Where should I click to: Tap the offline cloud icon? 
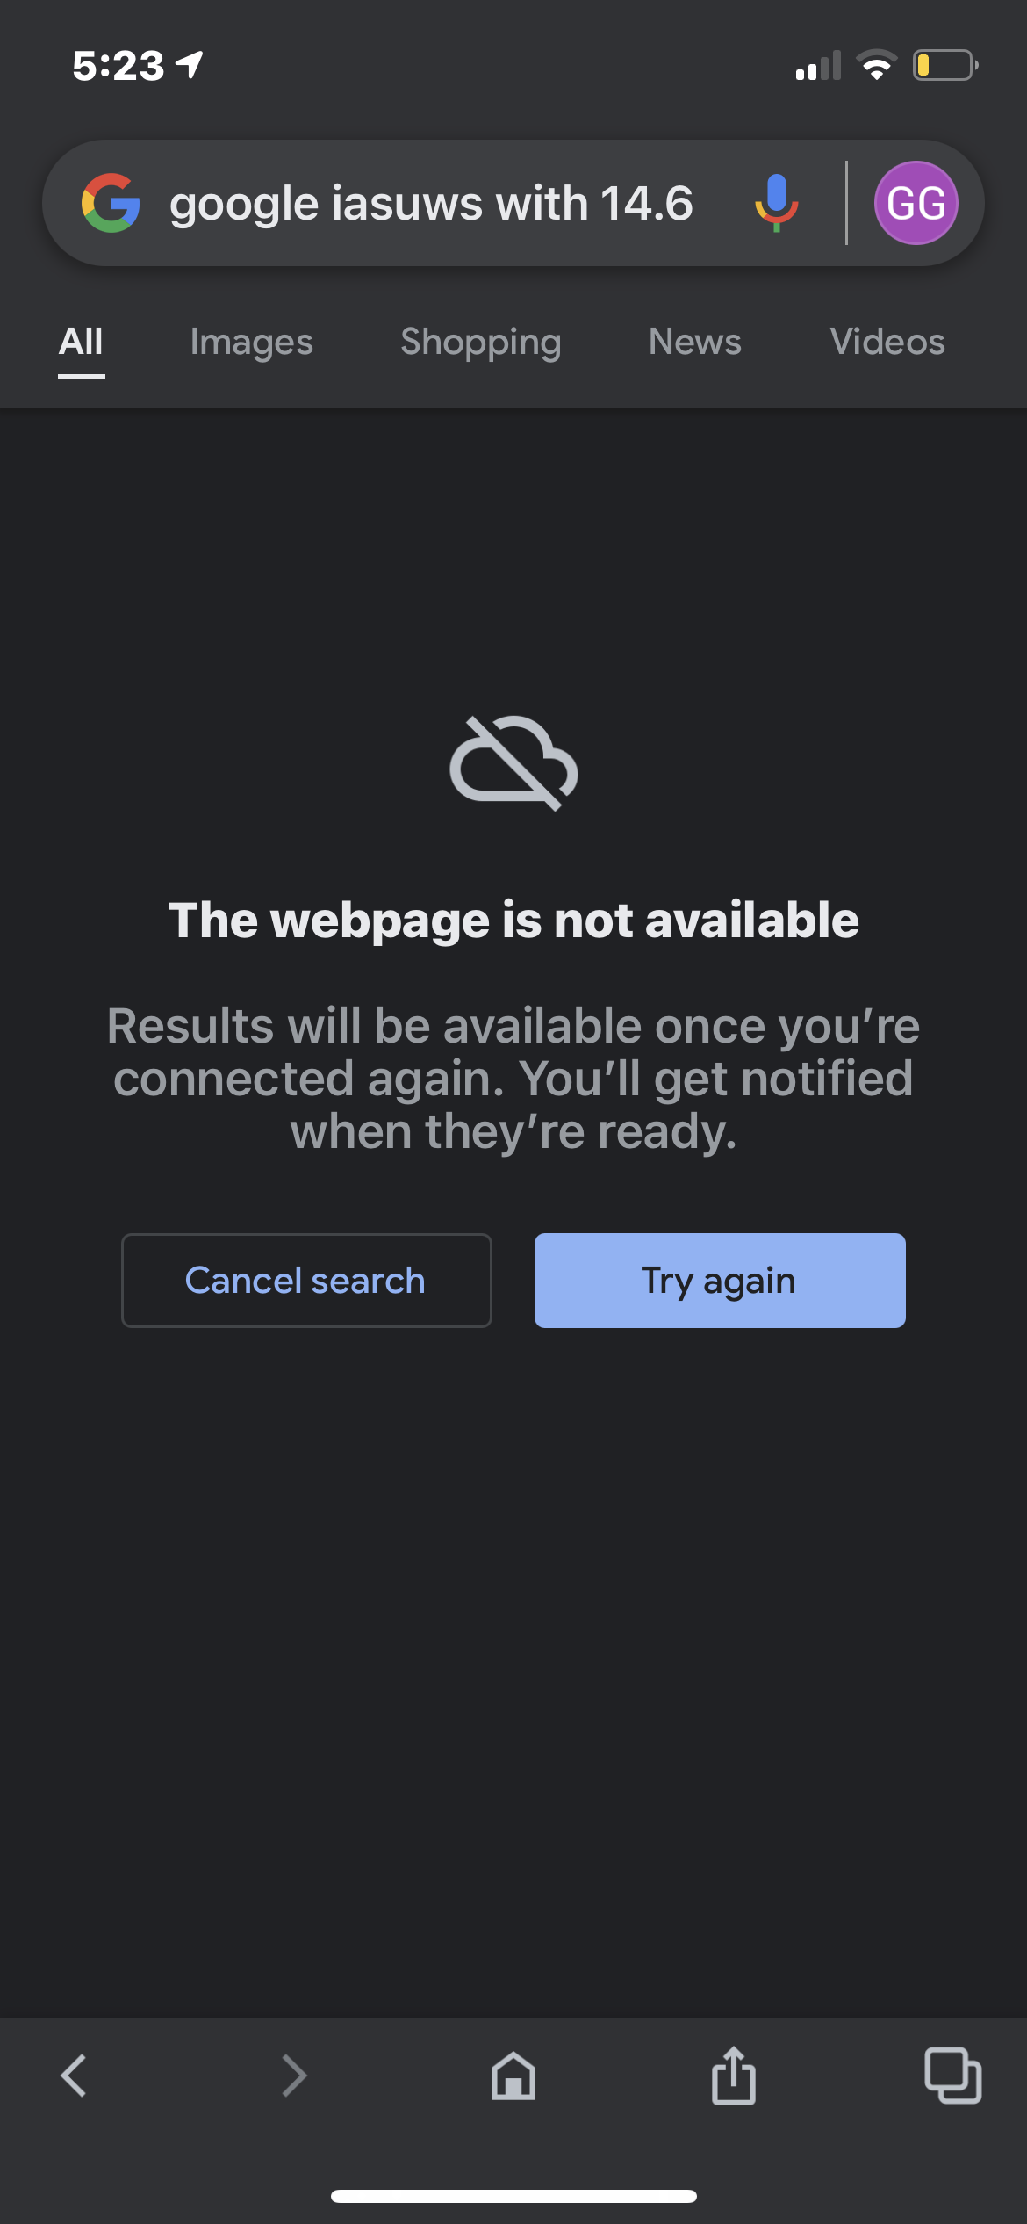[513, 762]
